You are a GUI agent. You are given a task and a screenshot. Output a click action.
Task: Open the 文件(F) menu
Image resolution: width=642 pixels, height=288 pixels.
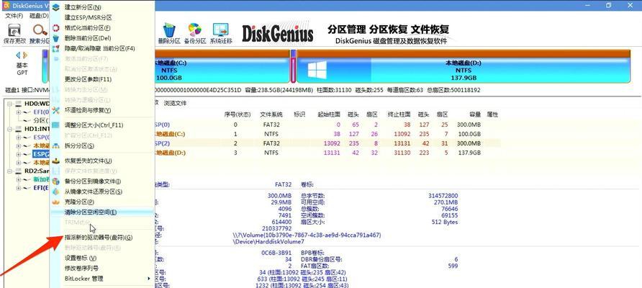coord(14,16)
